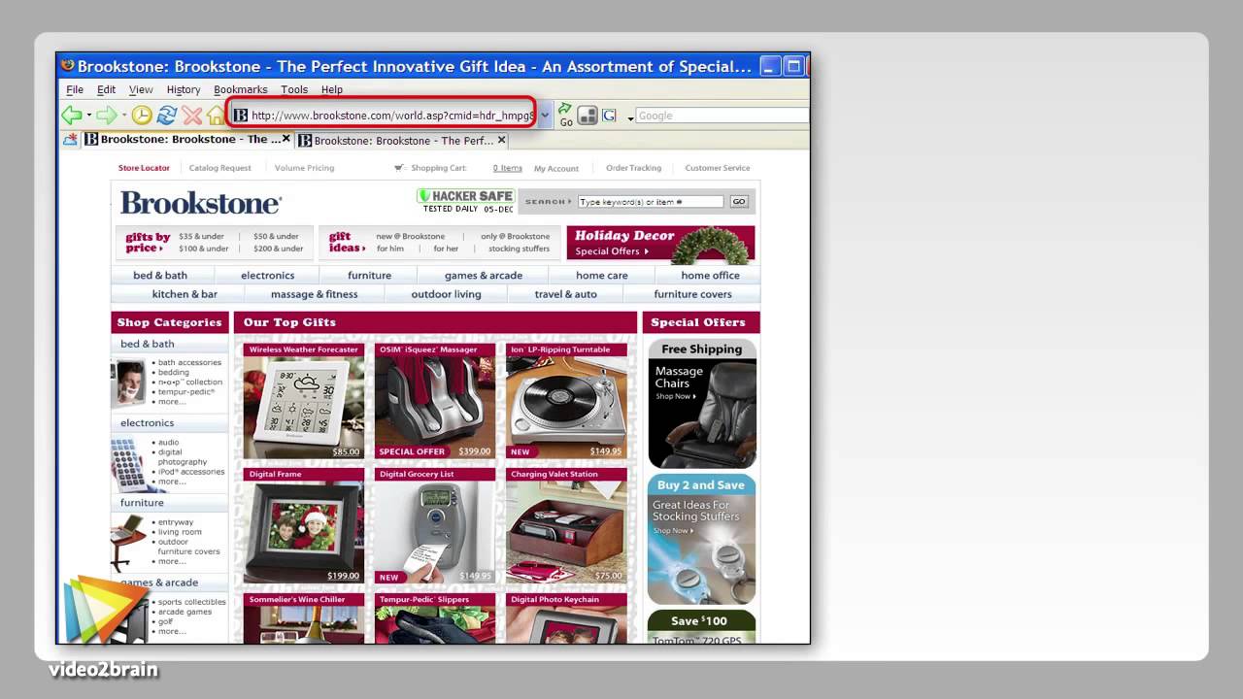Open the History clock icon
Screen dimensions: 1243x699
tap(142, 116)
